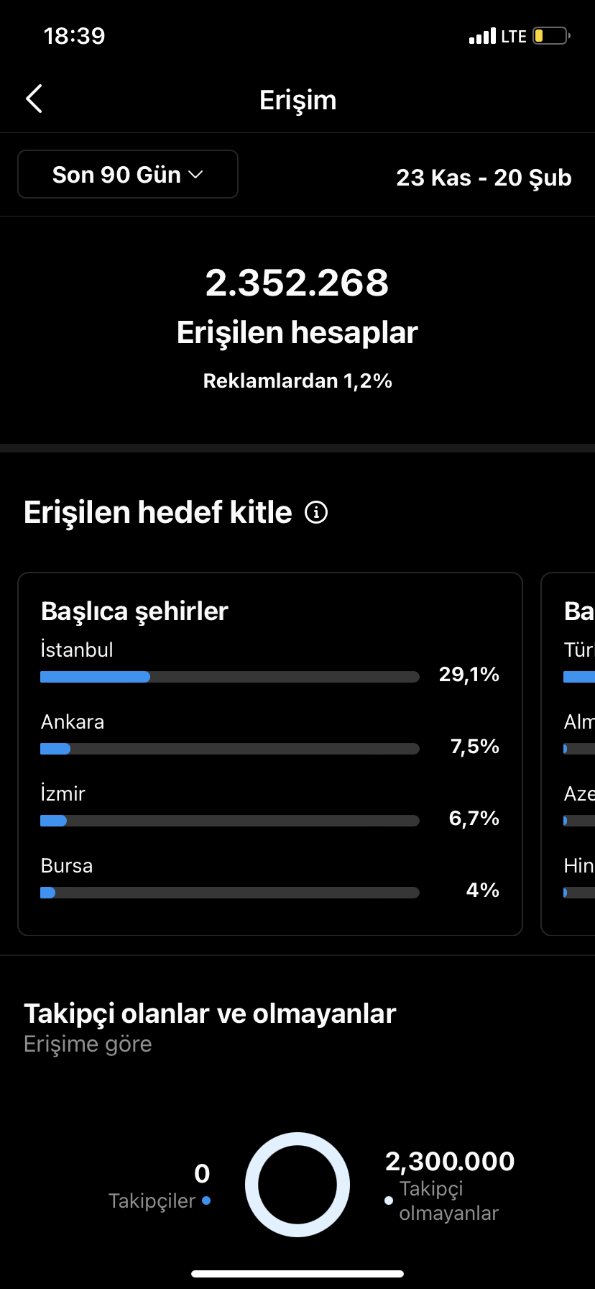Tap the dot beside Takipçi olmayanlar
Screen dimensions: 595x1289
[389, 1201]
